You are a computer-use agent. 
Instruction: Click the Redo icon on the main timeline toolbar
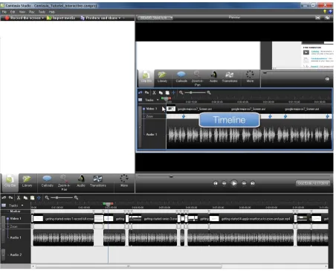[x=10, y=198]
